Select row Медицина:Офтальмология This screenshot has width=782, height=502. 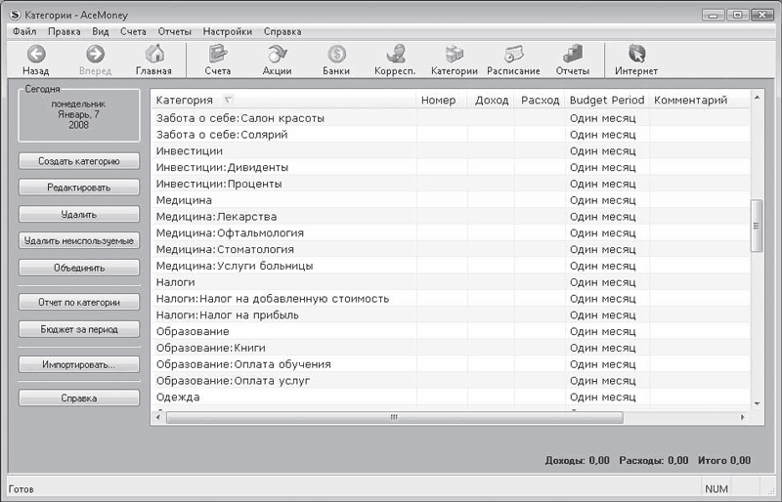point(451,232)
